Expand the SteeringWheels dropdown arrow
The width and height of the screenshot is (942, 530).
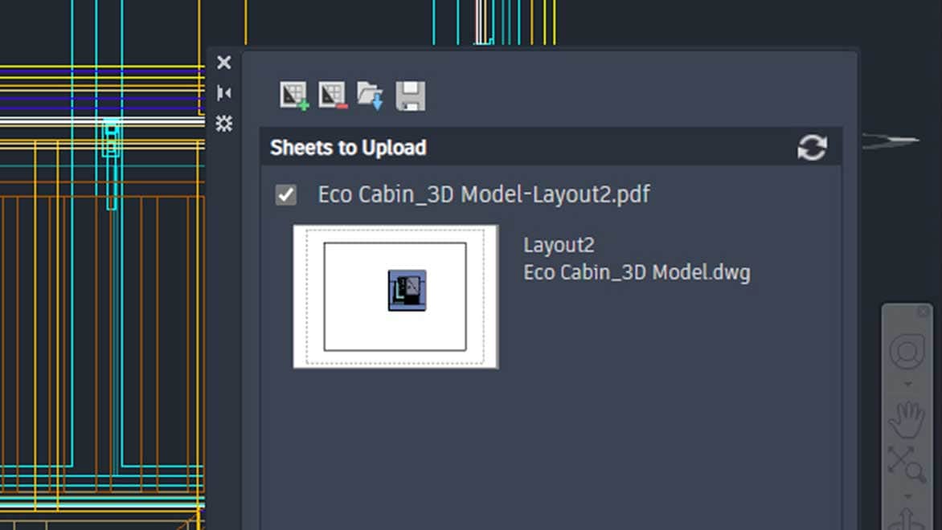(x=908, y=383)
